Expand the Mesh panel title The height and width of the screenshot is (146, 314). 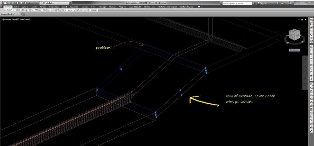coord(11,10)
